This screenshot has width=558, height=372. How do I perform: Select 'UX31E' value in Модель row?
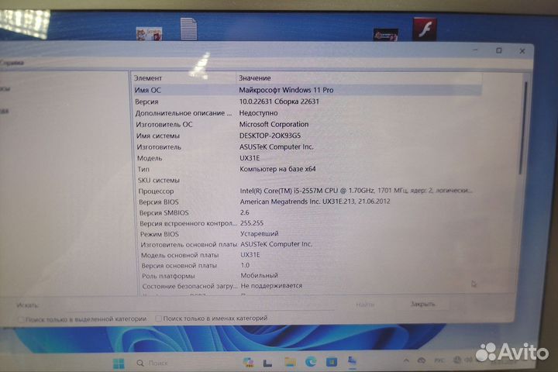coord(250,158)
